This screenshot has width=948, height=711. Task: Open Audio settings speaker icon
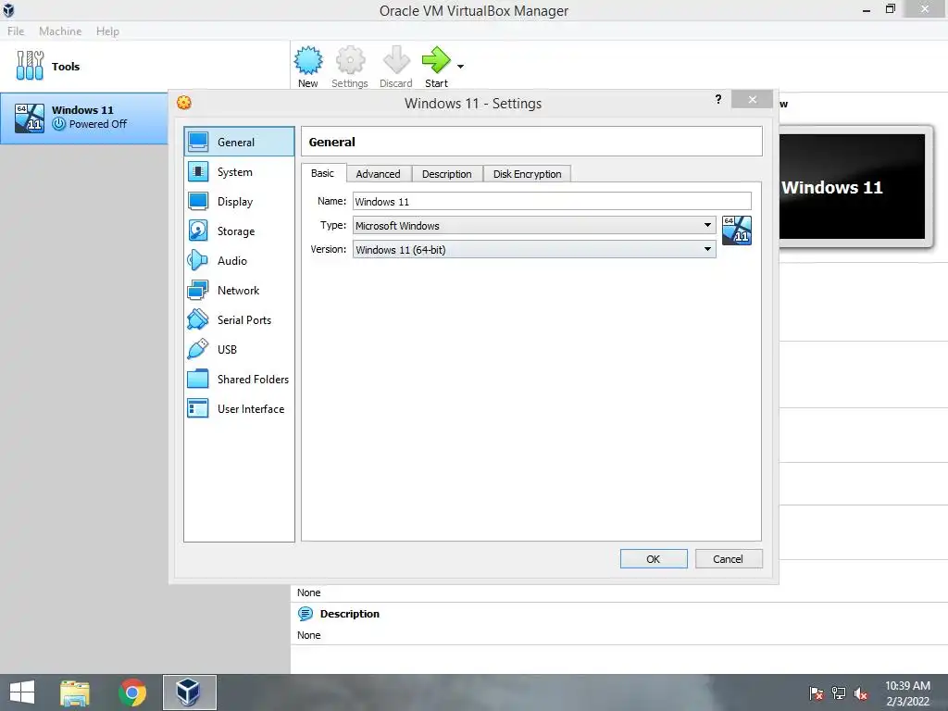[198, 260]
